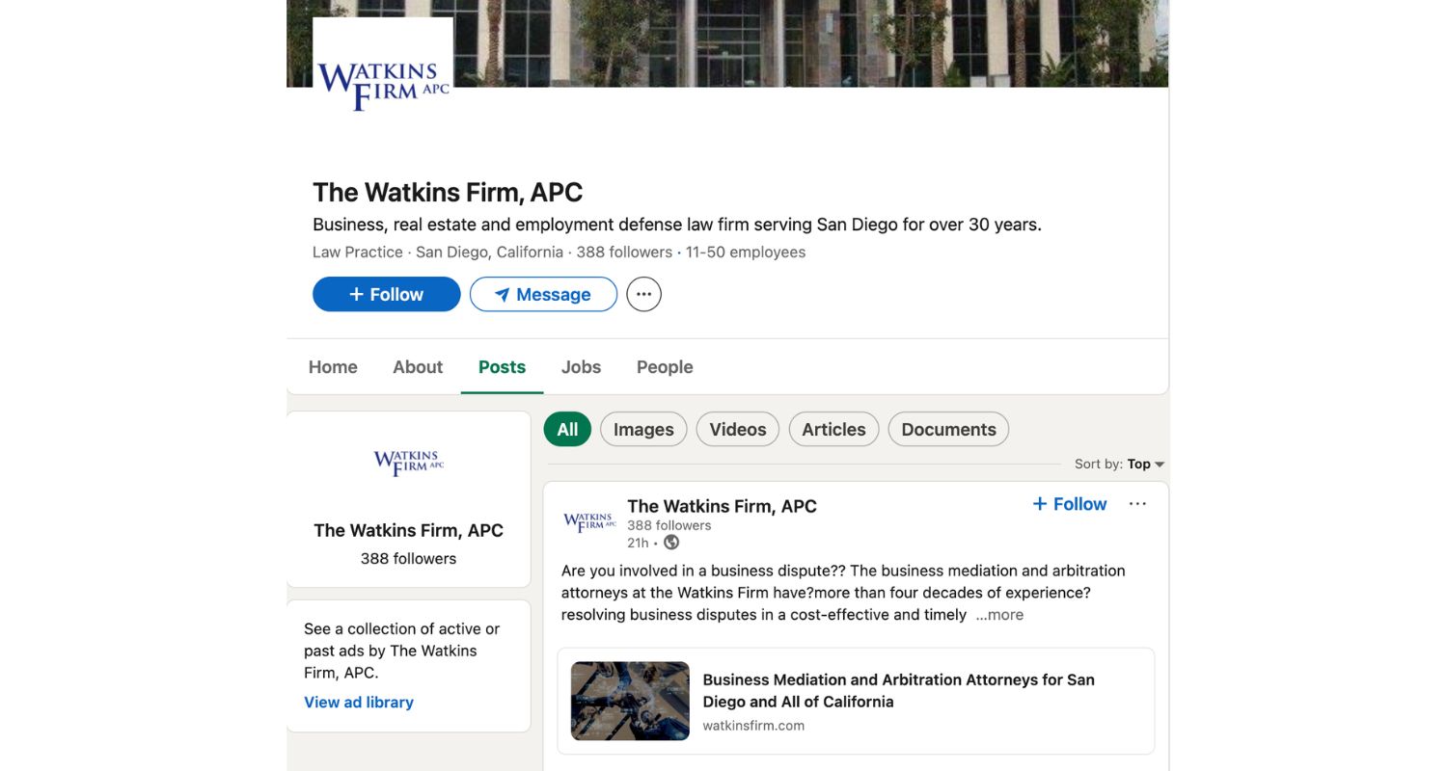Click the Watkins Firm logo in left sidebar
The width and height of the screenshot is (1447, 771).
tap(407, 463)
